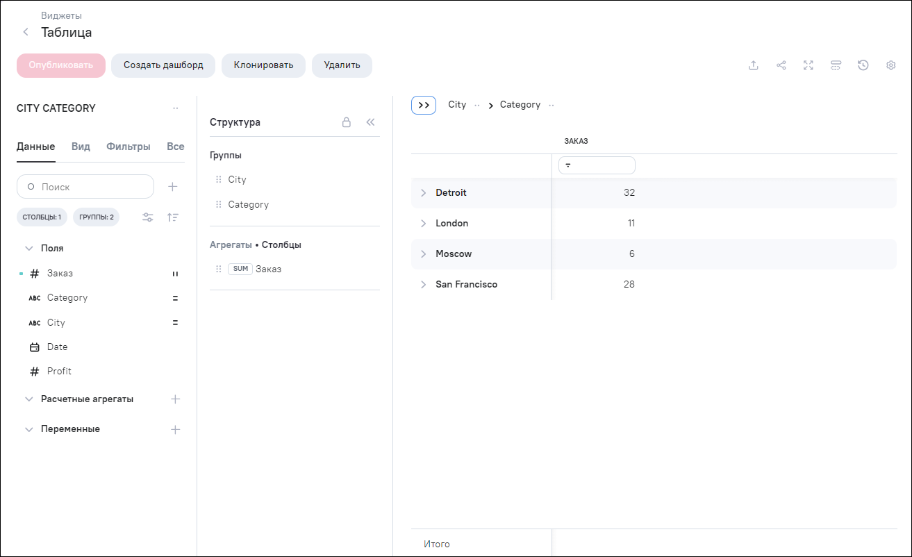Open the SUM aggregation selector for Заказ
Image resolution: width=912 pixels, height=557 pixels.
click(240, 269)
